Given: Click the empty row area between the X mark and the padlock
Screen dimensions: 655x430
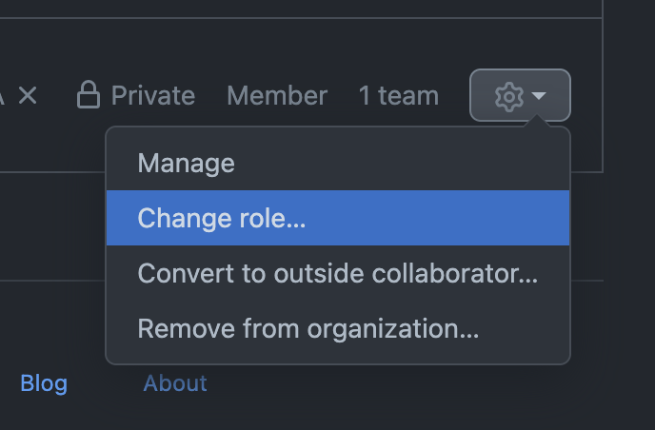Looking at the screenshot, I should point(57,95).
